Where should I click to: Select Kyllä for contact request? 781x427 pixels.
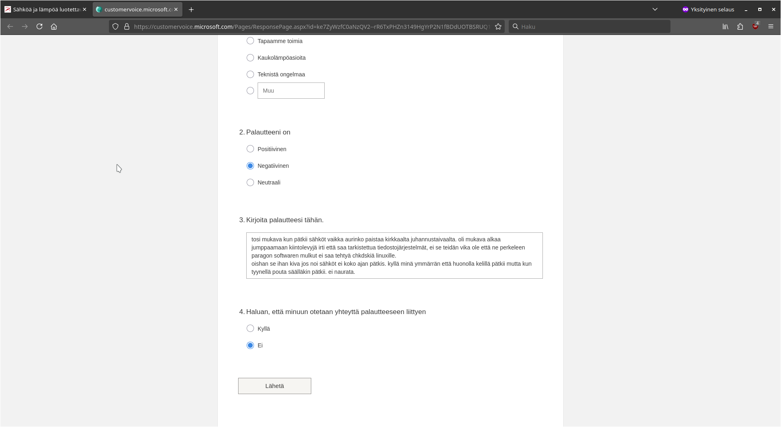click(x=250, y=329)
